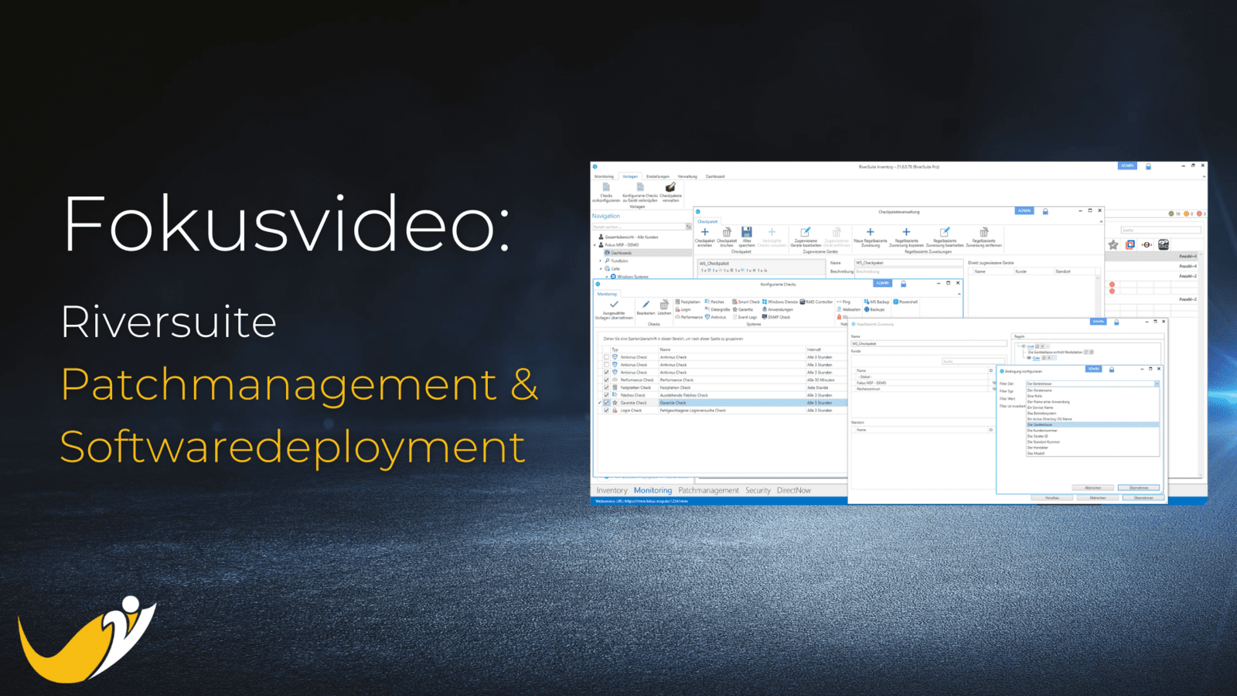Image resolution: width=1237 pixels, height=696 pixels.
Task: Click Neue Regelbasierte Zuweisung plus icon
Action: pyautogui.click(x=871, y=232)
